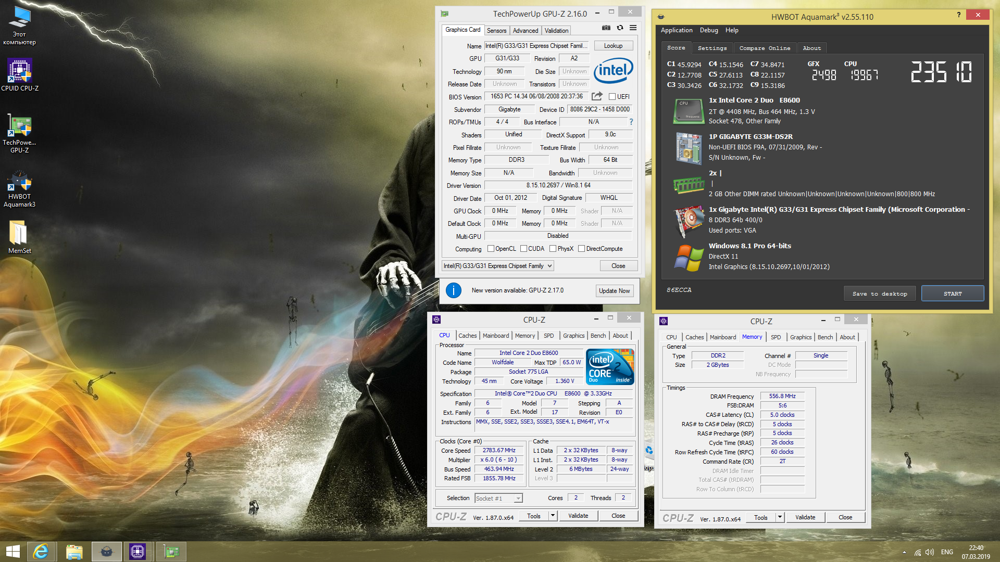Click the Aquamark help question mark button

click(x=958, y=15)
